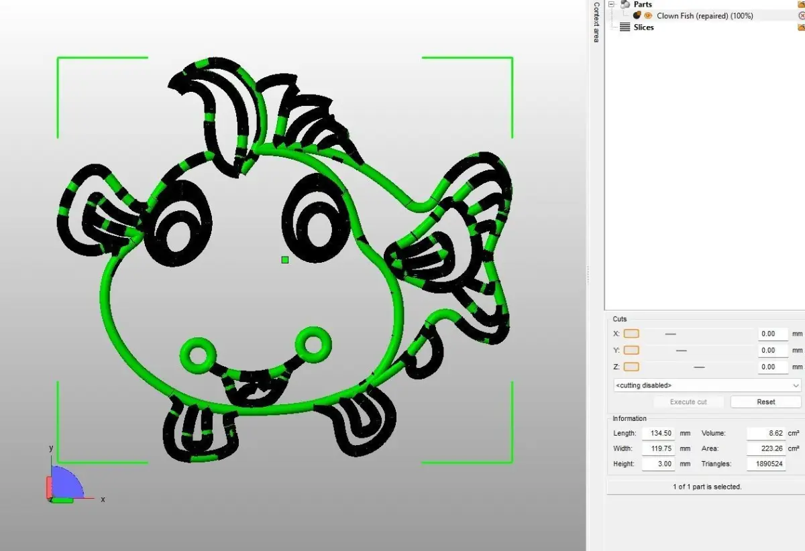Screen dimensions: 805x551
Task: Click the Triangles value 1890524
Action: [765, 464]
